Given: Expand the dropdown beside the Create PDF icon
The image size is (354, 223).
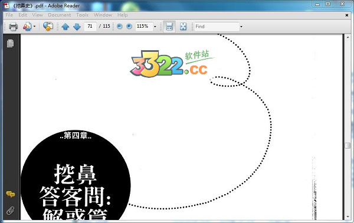Looking at the screenshot, I should coord(34,27).
